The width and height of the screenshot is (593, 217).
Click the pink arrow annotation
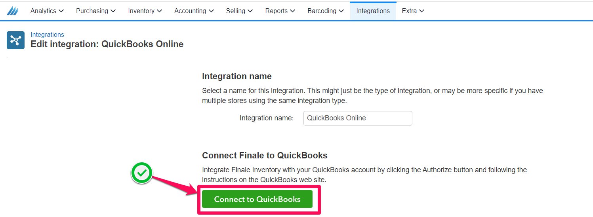175,185
